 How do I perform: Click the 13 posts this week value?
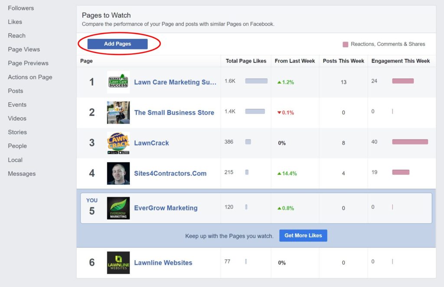(343, 82)
